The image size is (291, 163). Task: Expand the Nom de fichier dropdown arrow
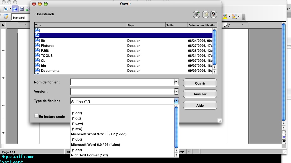coord(176,82)
